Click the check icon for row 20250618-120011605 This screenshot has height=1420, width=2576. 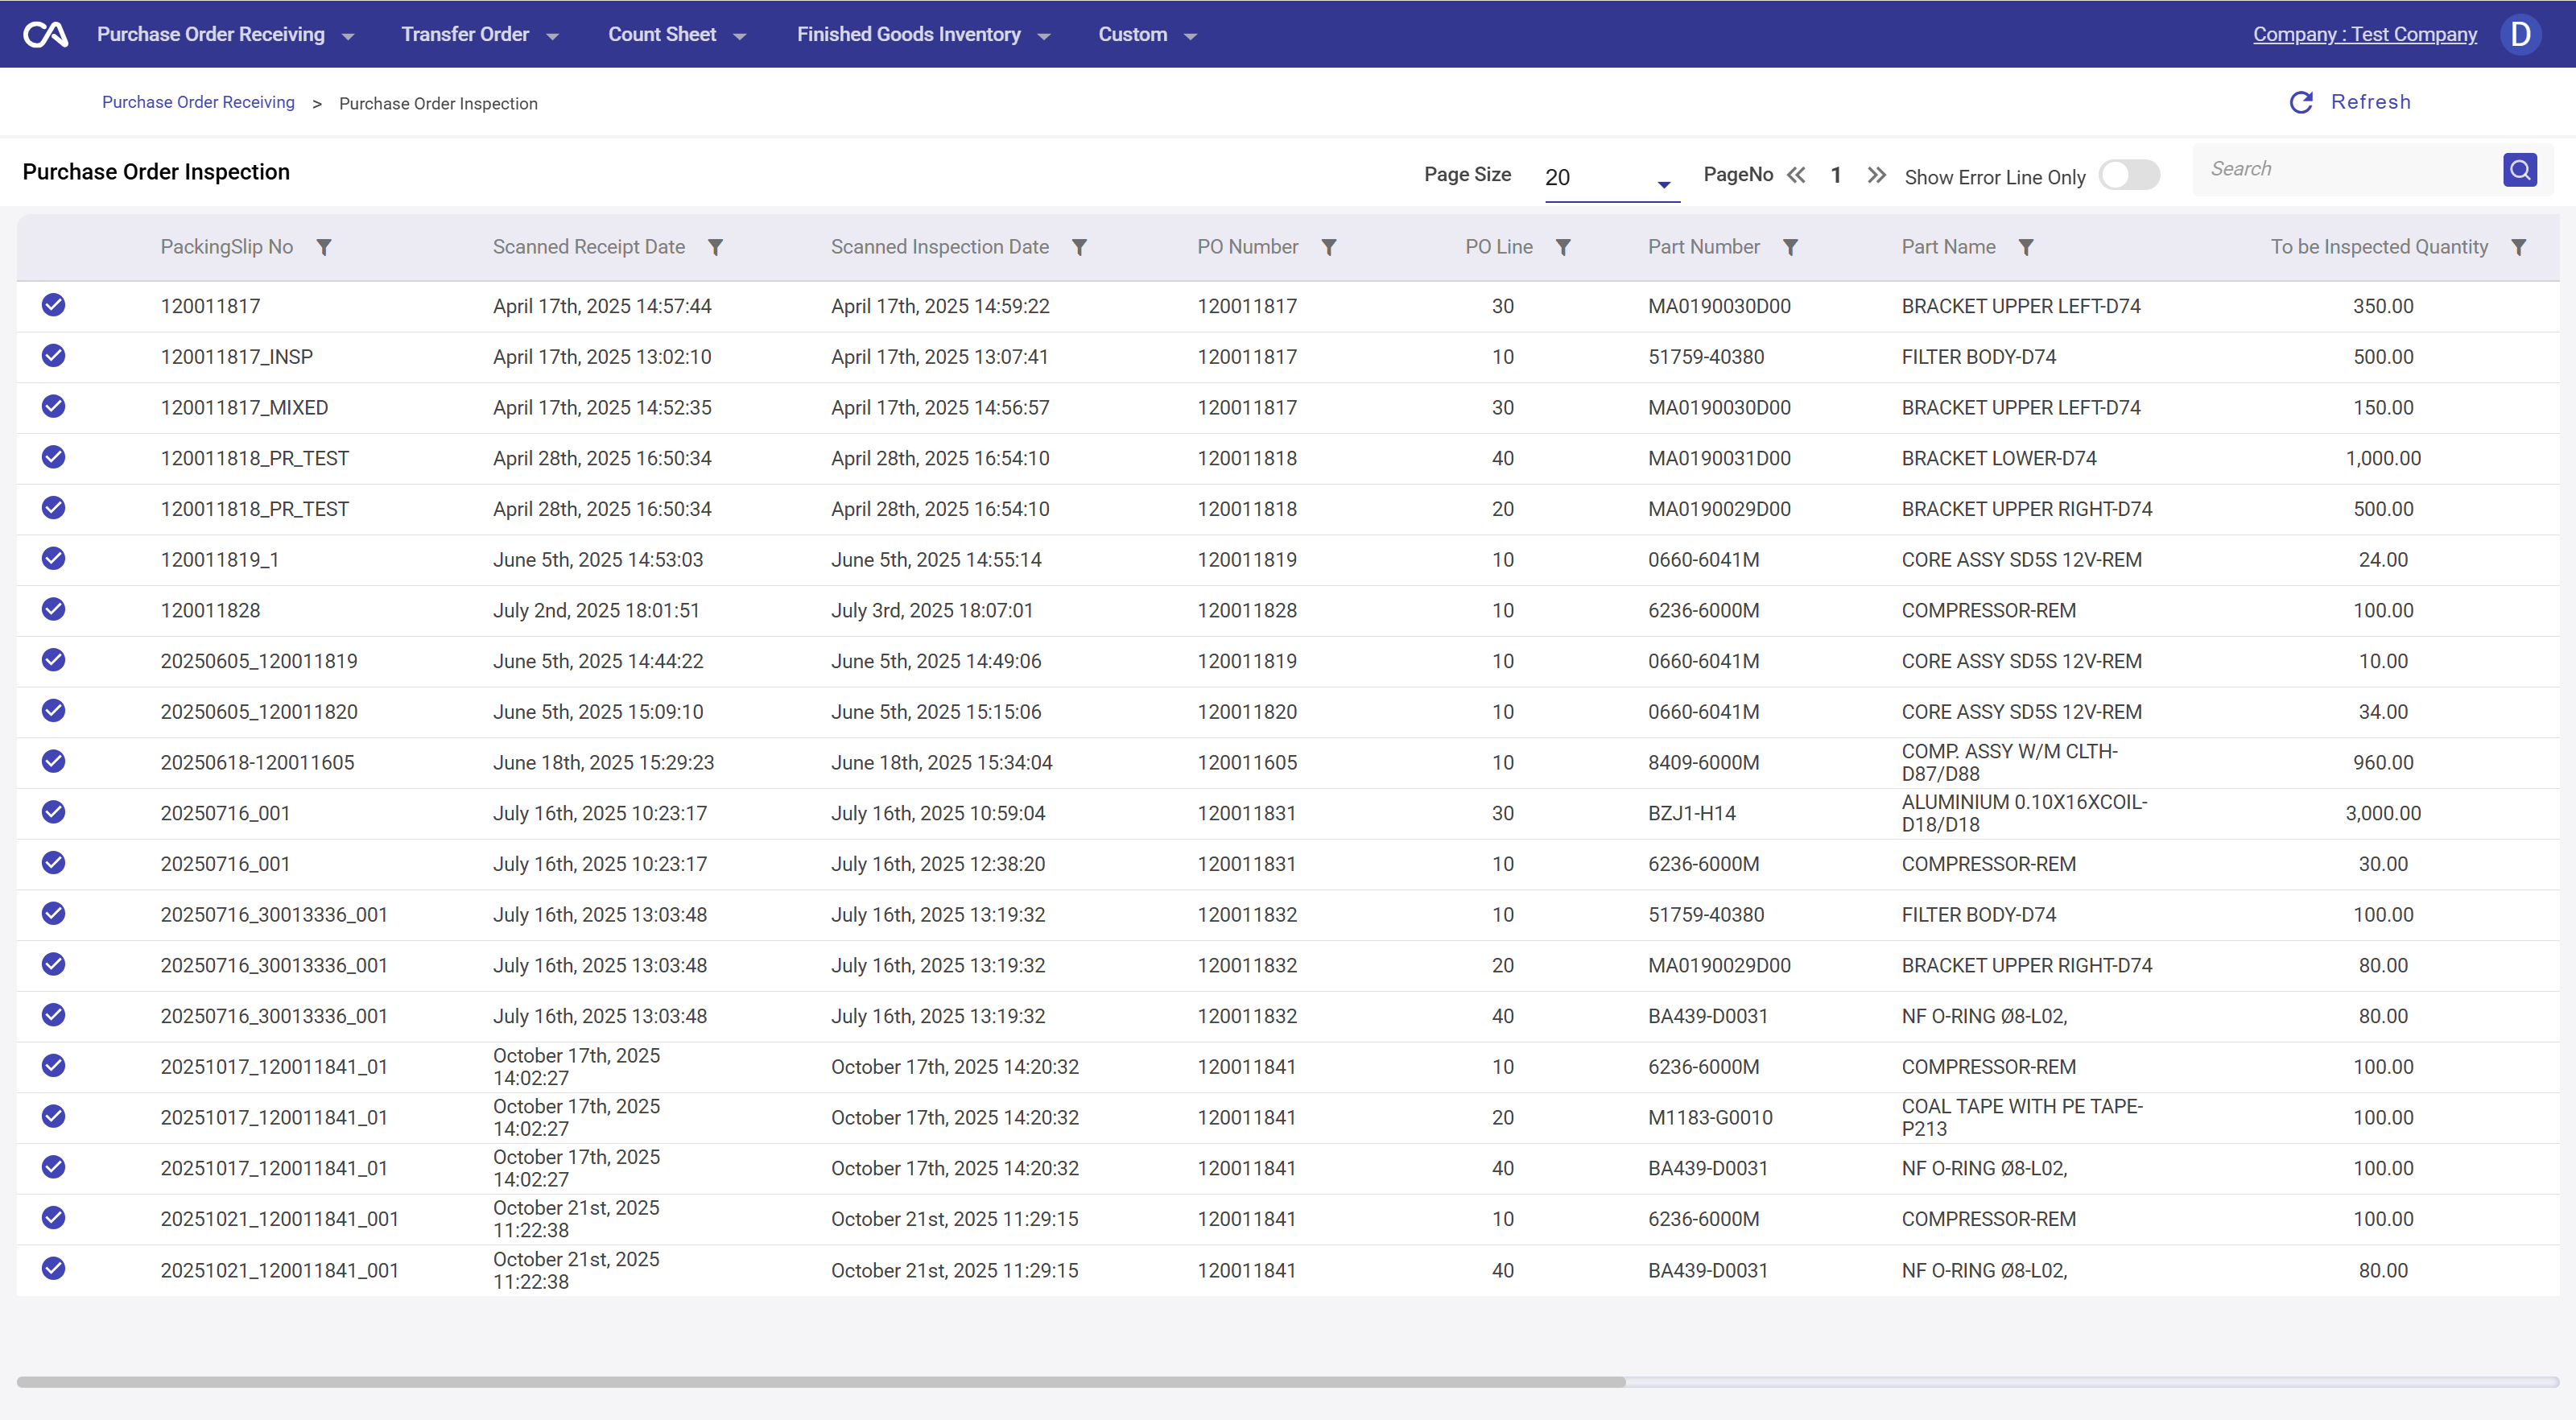[54, 761]
